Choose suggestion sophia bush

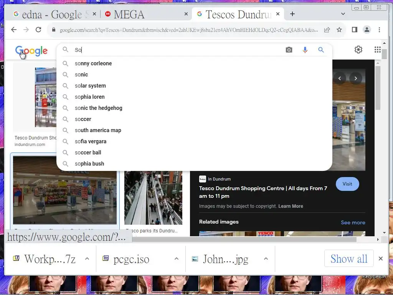pyautogui.click(x=194, y=164)
